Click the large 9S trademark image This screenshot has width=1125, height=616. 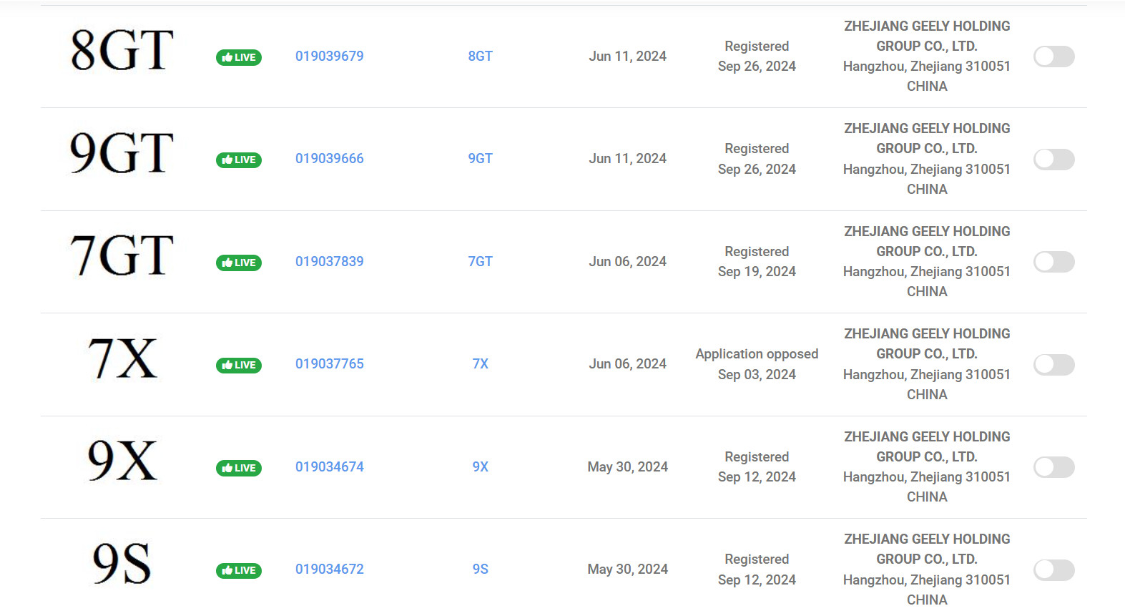click(x=122, y=563)
